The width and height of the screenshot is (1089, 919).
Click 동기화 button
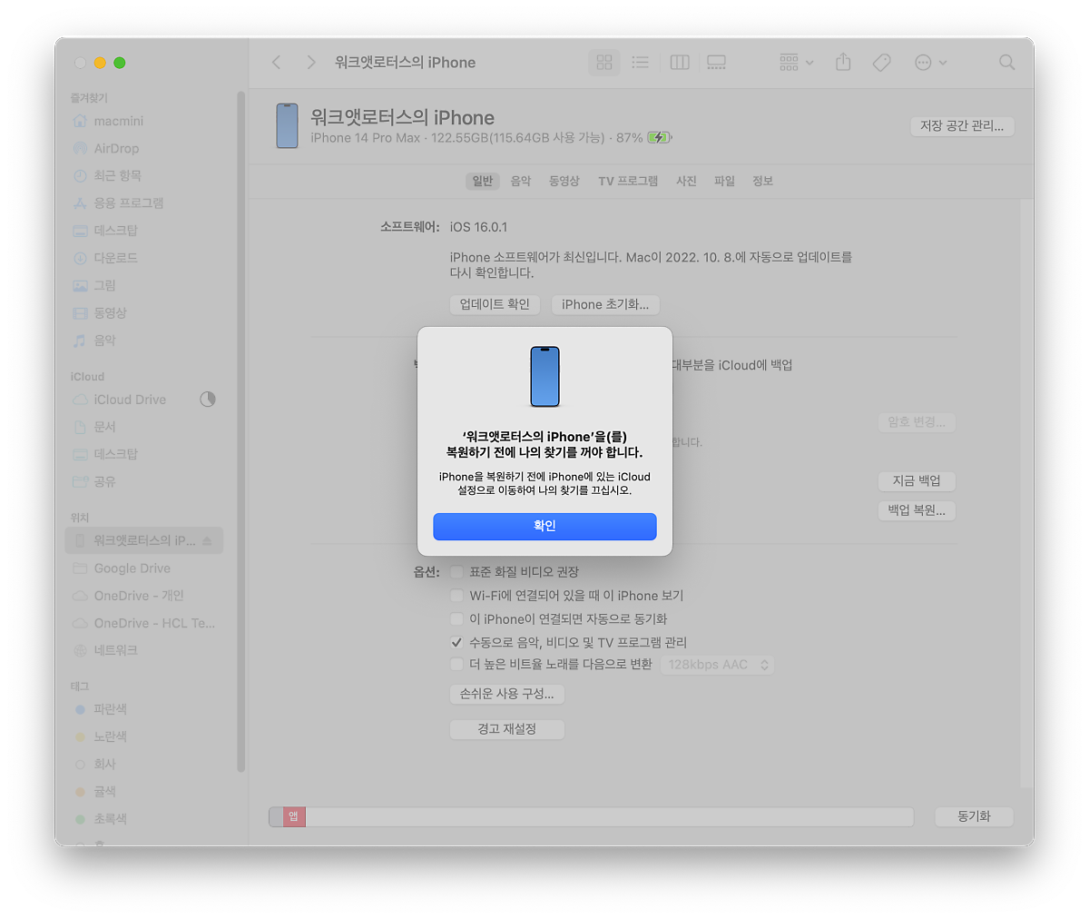(974, 816)
